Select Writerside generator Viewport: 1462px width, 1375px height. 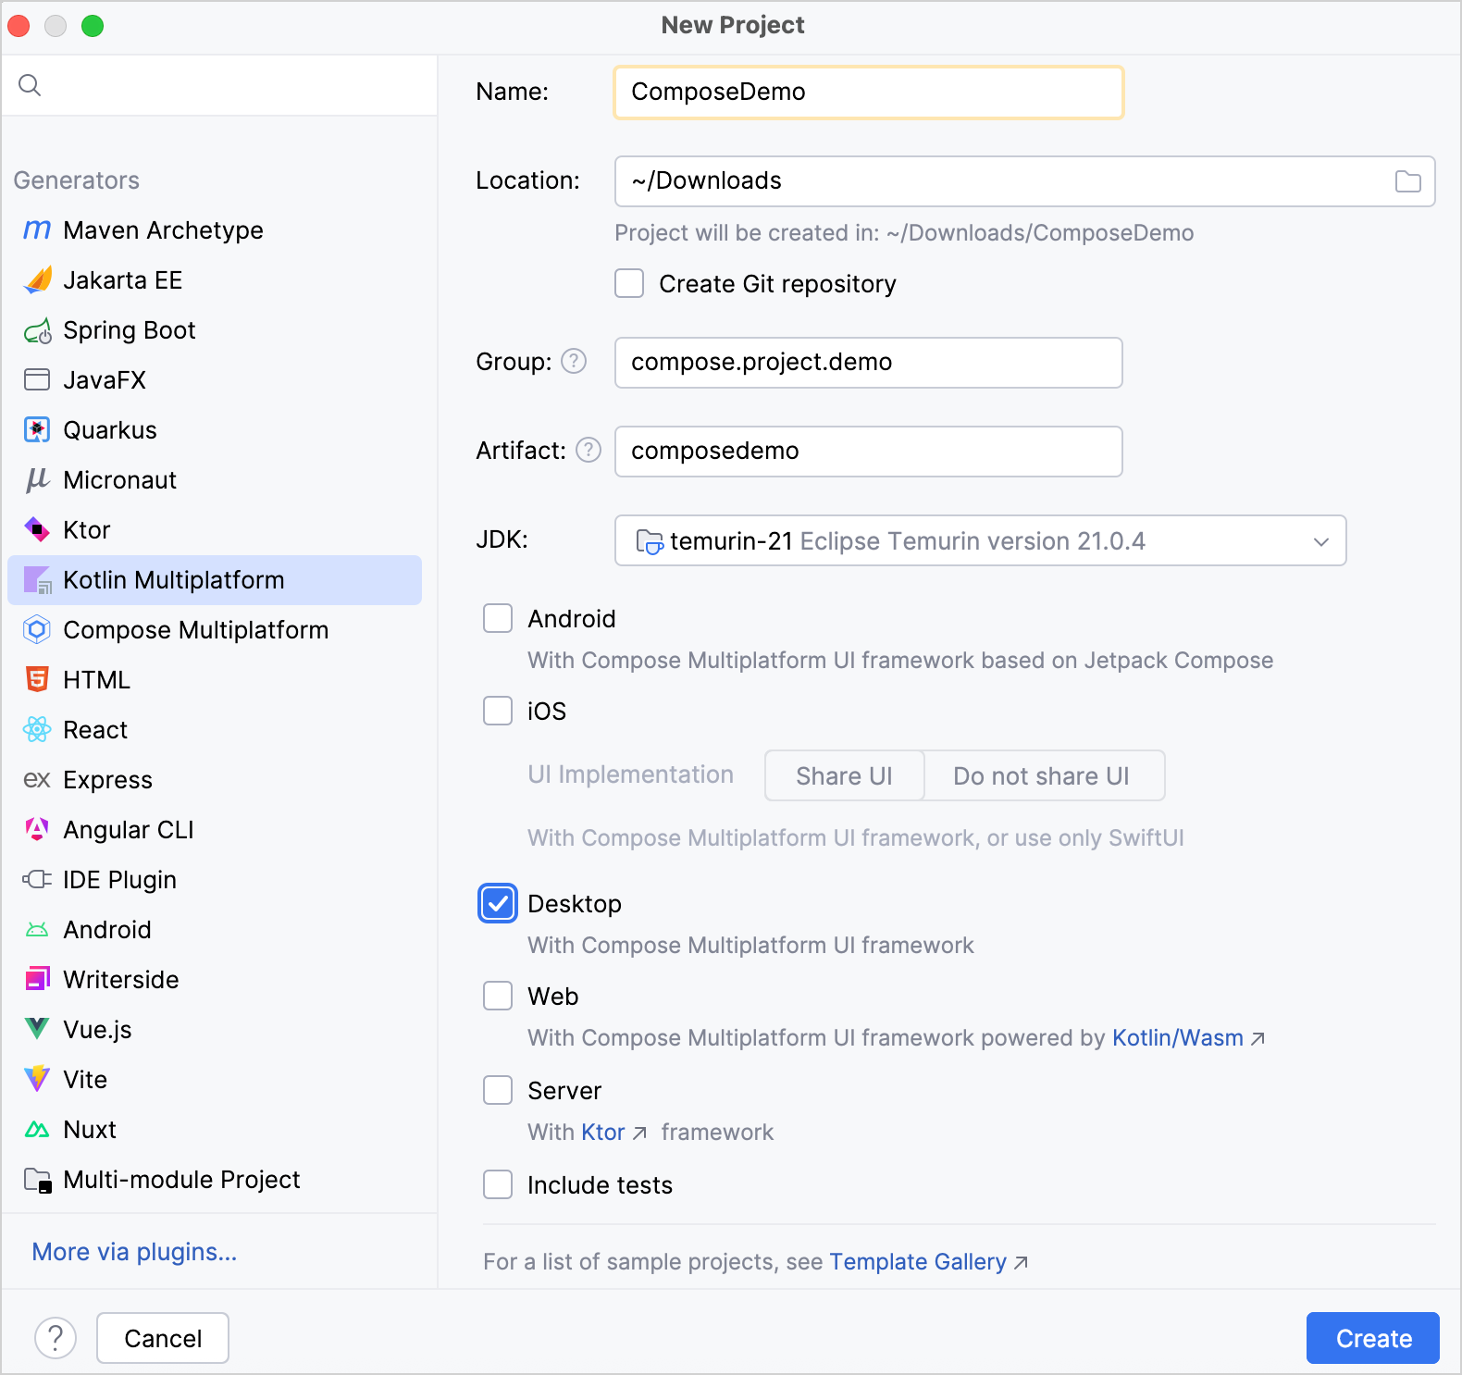[x=215, y=979]
